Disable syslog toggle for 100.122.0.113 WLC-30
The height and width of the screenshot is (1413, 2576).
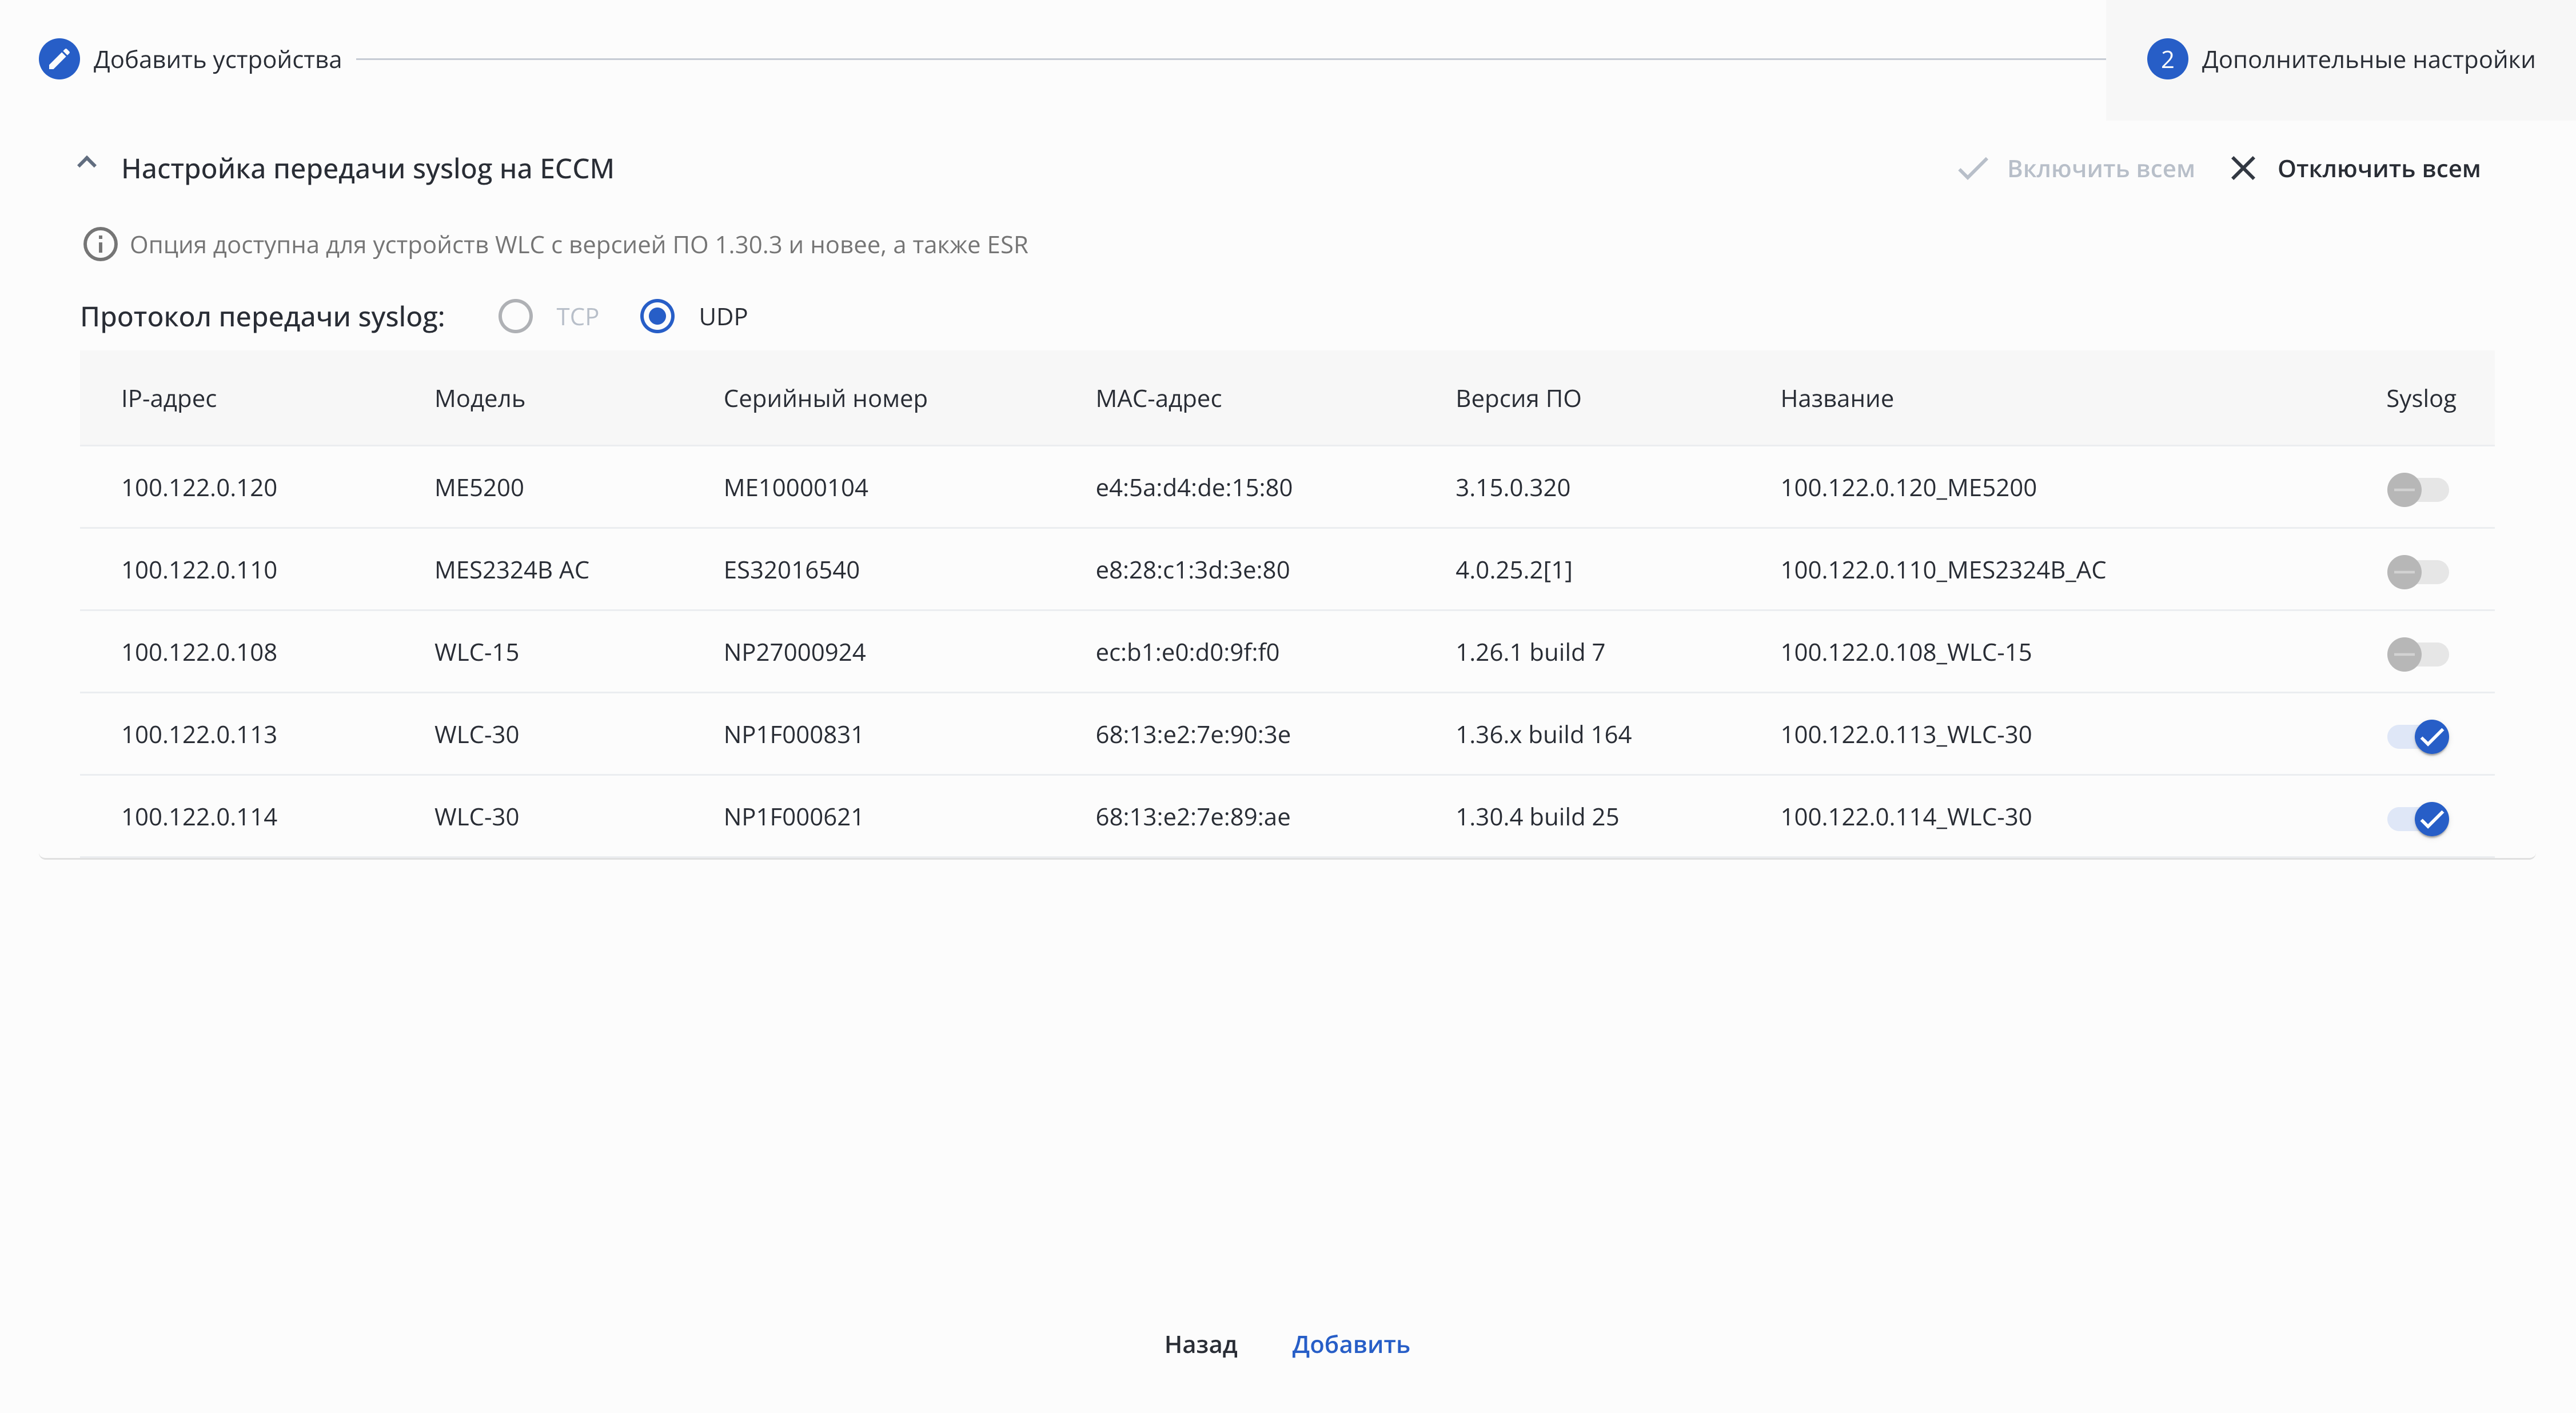(x=2417, y=737)
